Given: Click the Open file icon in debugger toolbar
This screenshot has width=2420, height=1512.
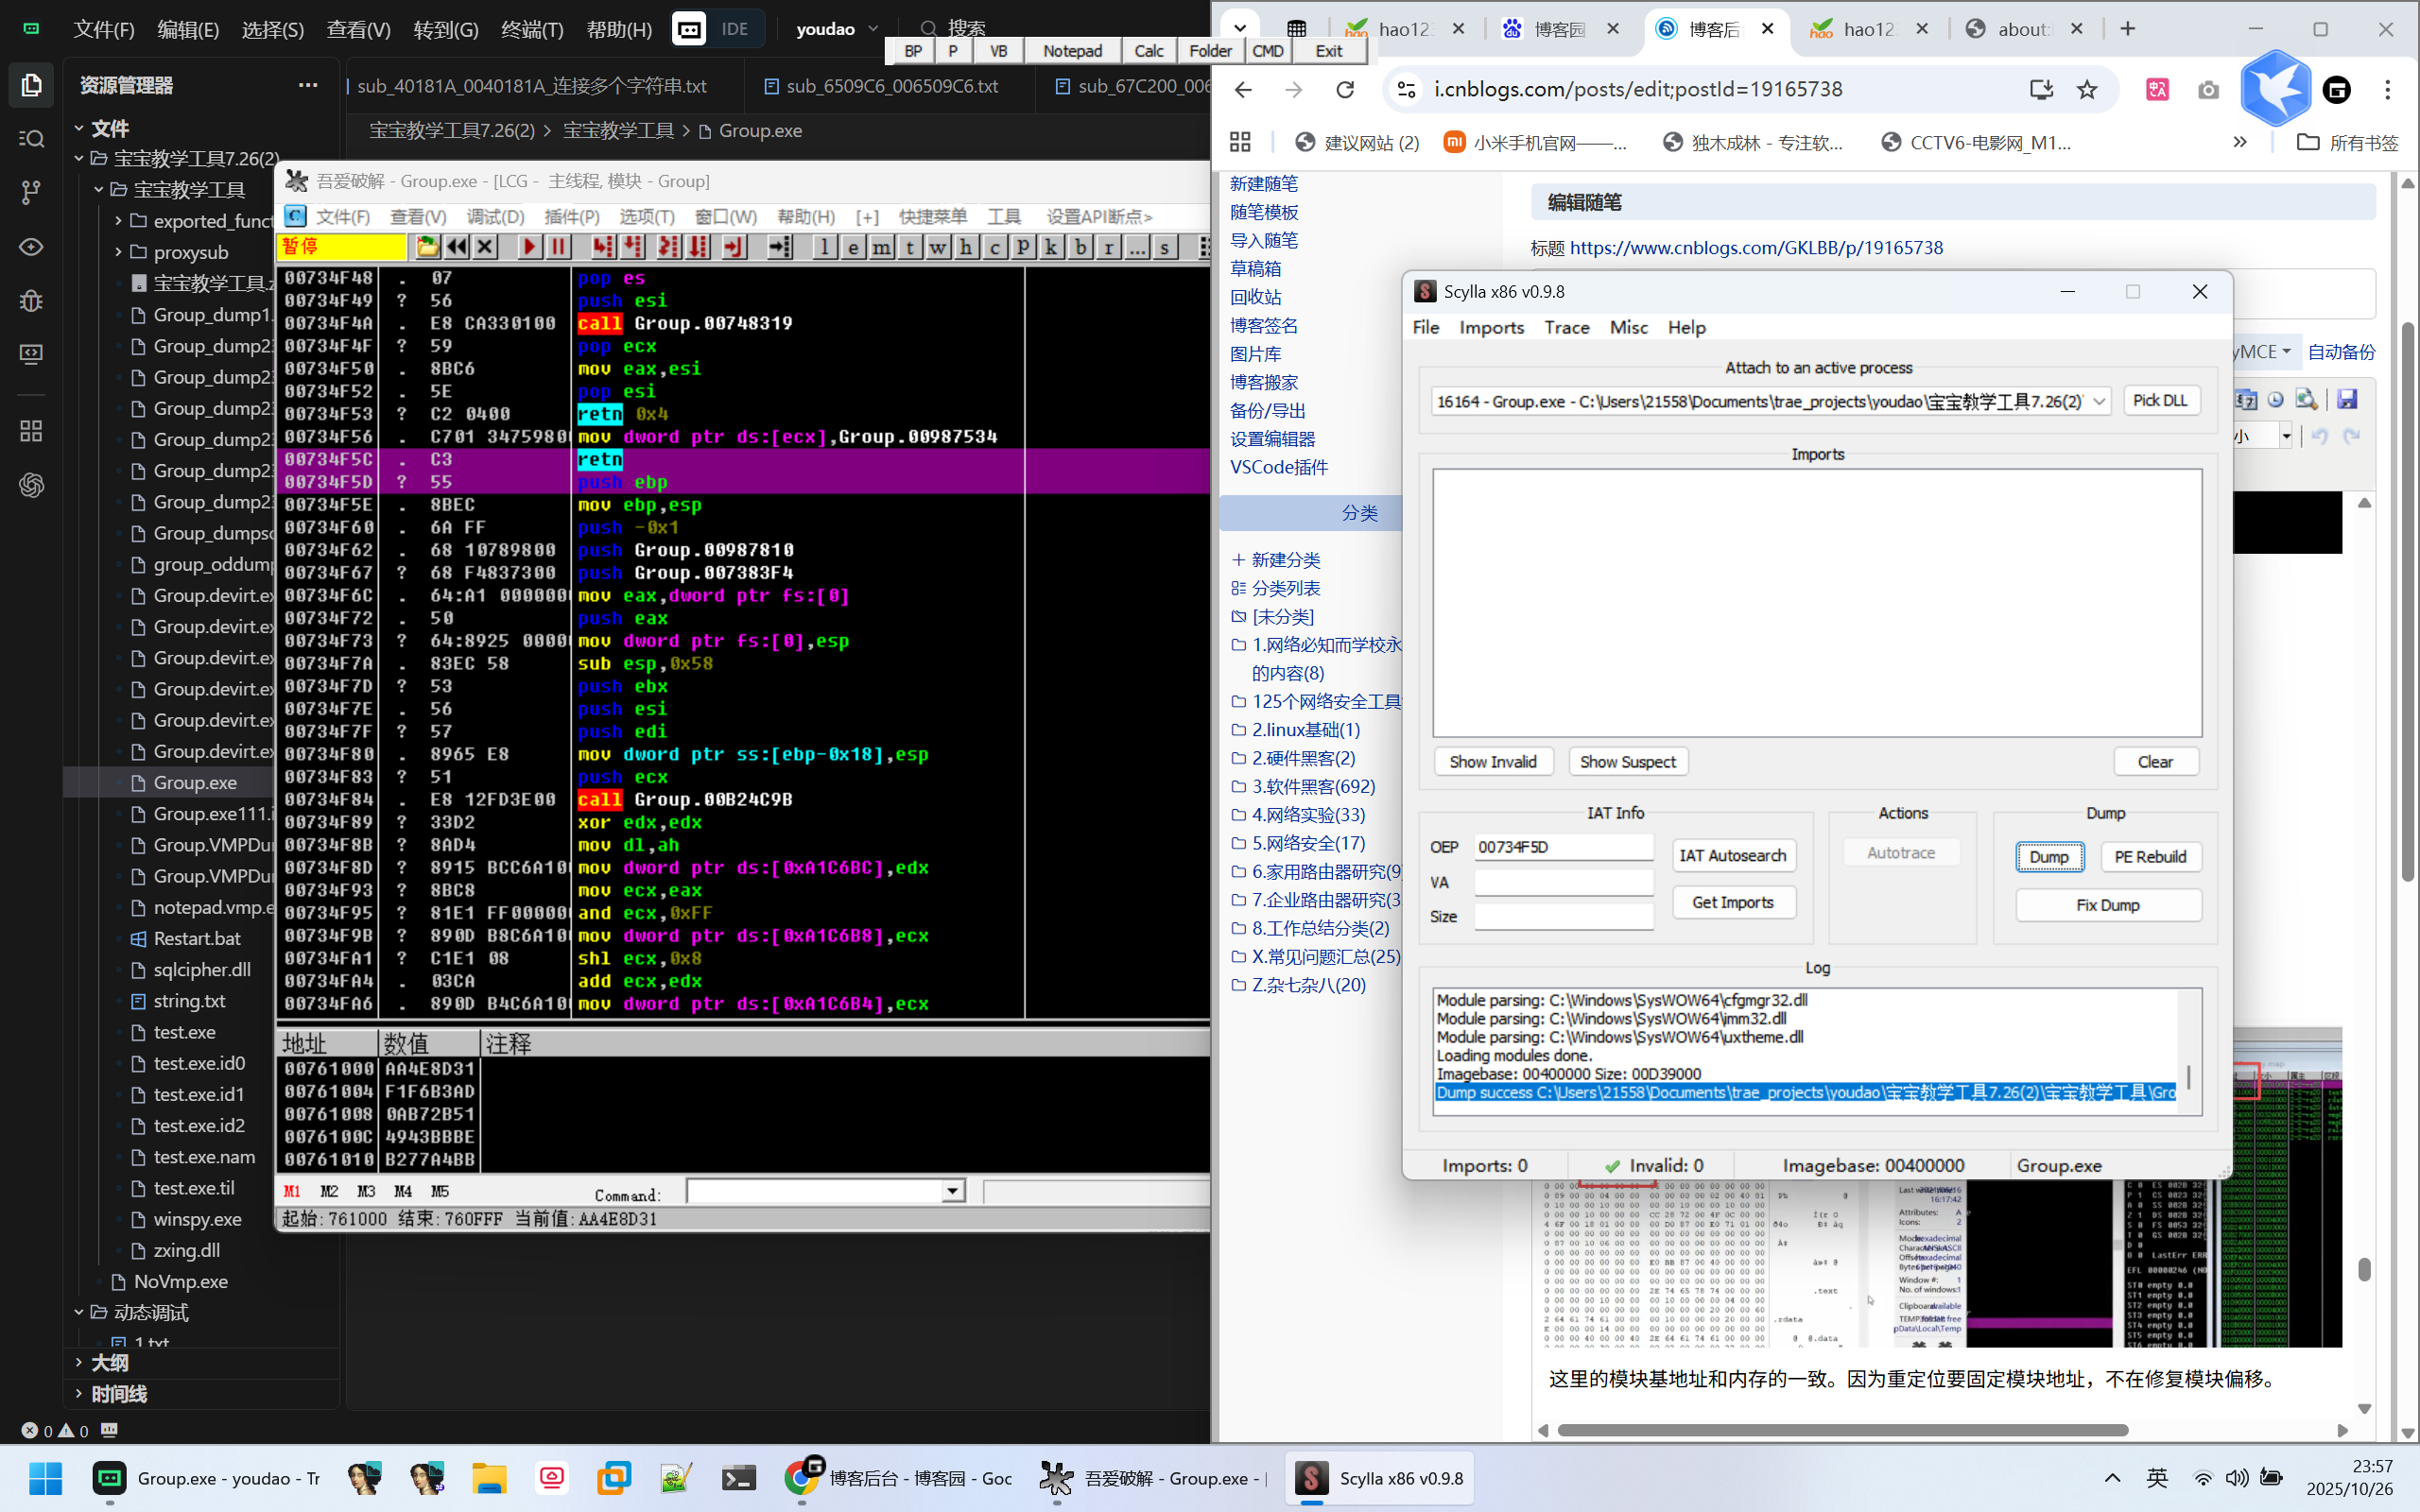Looking at the screenshot, I should click(427, 246).
